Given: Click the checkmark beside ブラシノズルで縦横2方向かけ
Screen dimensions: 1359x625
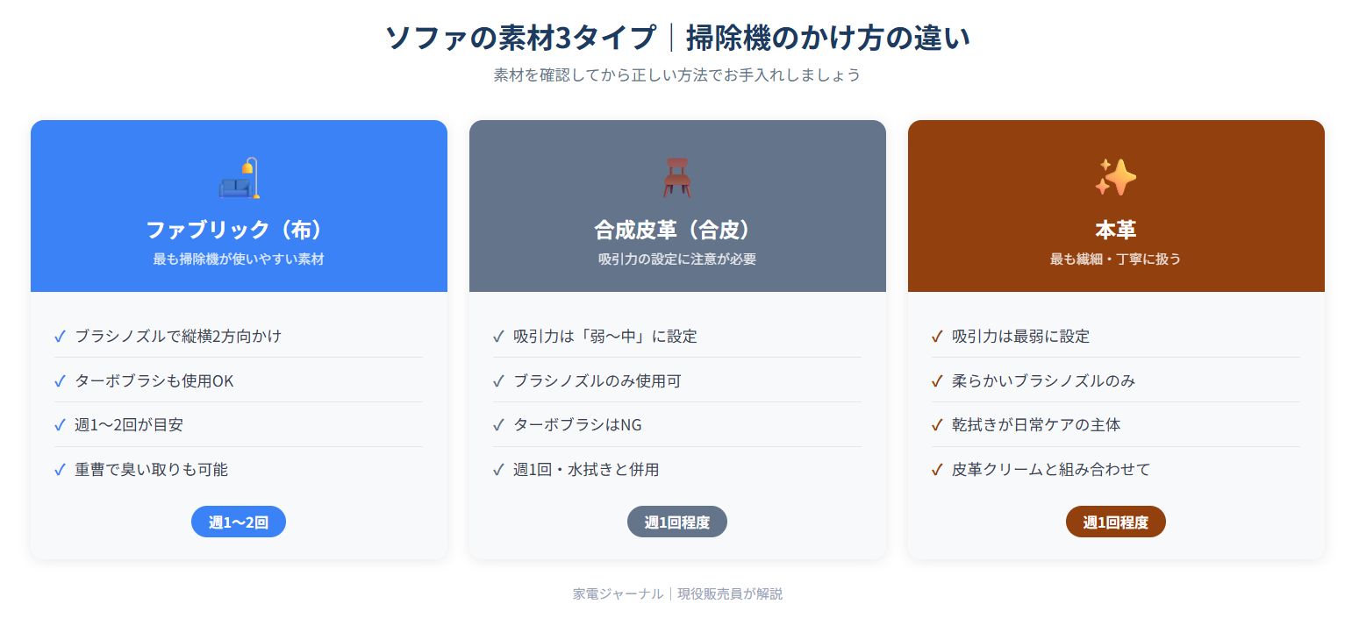Looking at the screenshot, I should (x=60, y=336).
